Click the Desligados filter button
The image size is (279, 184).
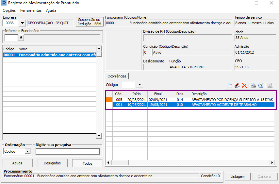pyautogui.click(x=52, y=163)
